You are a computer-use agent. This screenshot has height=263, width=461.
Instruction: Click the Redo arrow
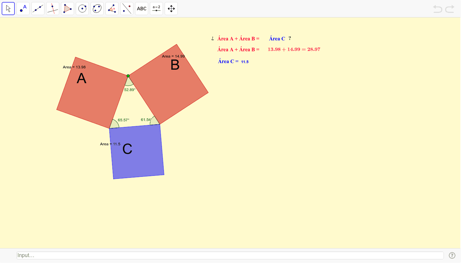(450, 9)
